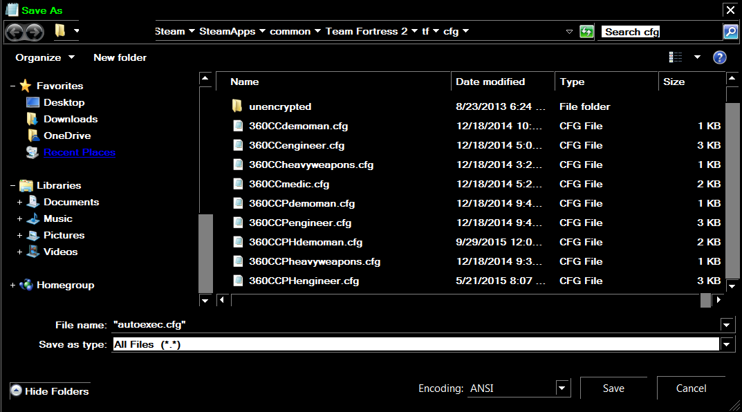
Task: Open recent locations dropdown beside folder icon
Action: pos(76,31)
